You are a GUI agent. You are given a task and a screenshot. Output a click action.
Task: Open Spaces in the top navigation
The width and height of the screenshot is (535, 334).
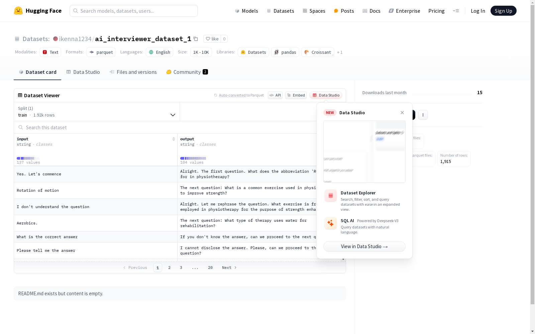click(x=314, y=11)
